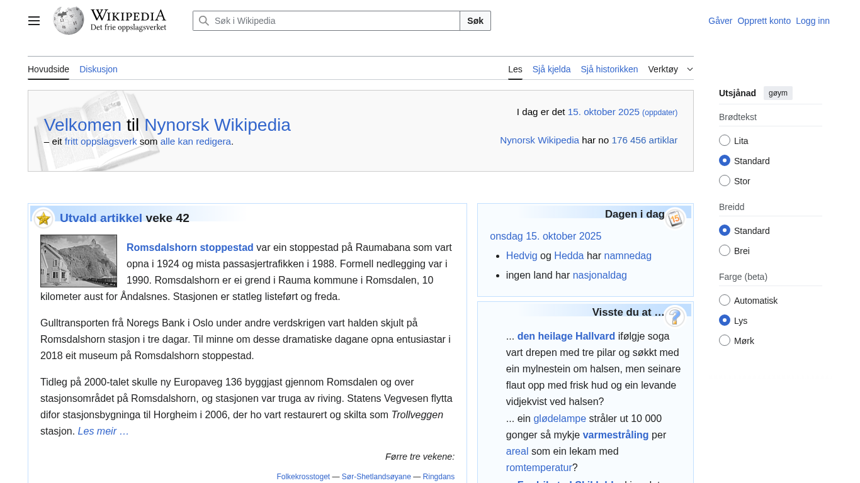Click the oppdater link

[660, 113]
